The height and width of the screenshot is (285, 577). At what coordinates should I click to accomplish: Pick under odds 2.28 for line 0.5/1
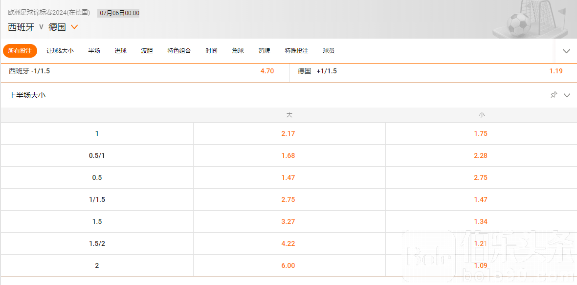[x=481, y=155]
